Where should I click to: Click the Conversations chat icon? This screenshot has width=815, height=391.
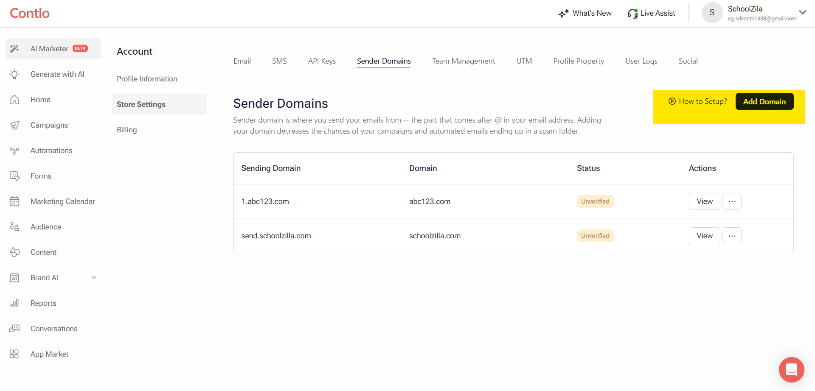[x=14, y=329]
